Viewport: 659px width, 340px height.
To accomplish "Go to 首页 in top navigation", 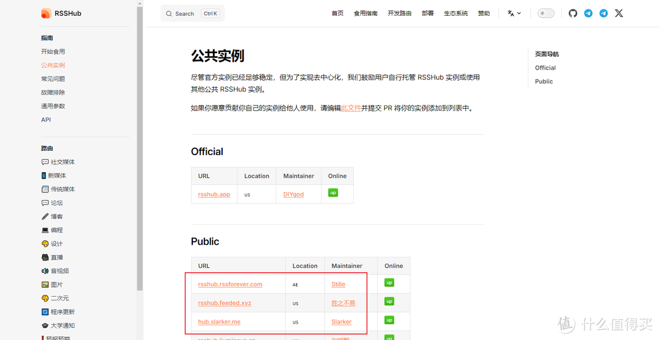I will [337, 13].
